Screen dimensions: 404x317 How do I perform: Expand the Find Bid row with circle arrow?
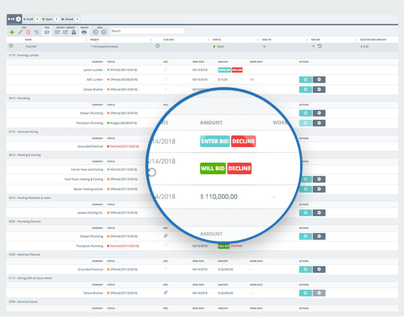click(11, 46)
